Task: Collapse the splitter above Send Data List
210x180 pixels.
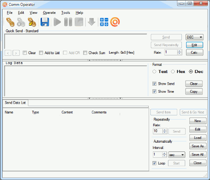Action: [x=105, y=98]
